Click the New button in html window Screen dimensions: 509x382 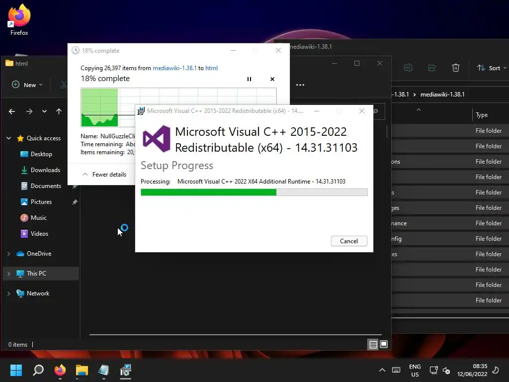pos(27,85)
